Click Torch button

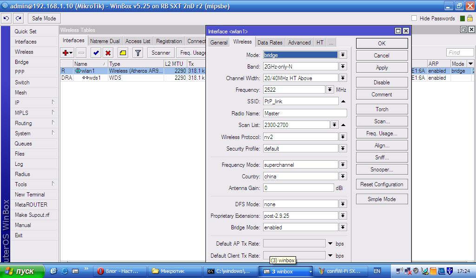382,109
